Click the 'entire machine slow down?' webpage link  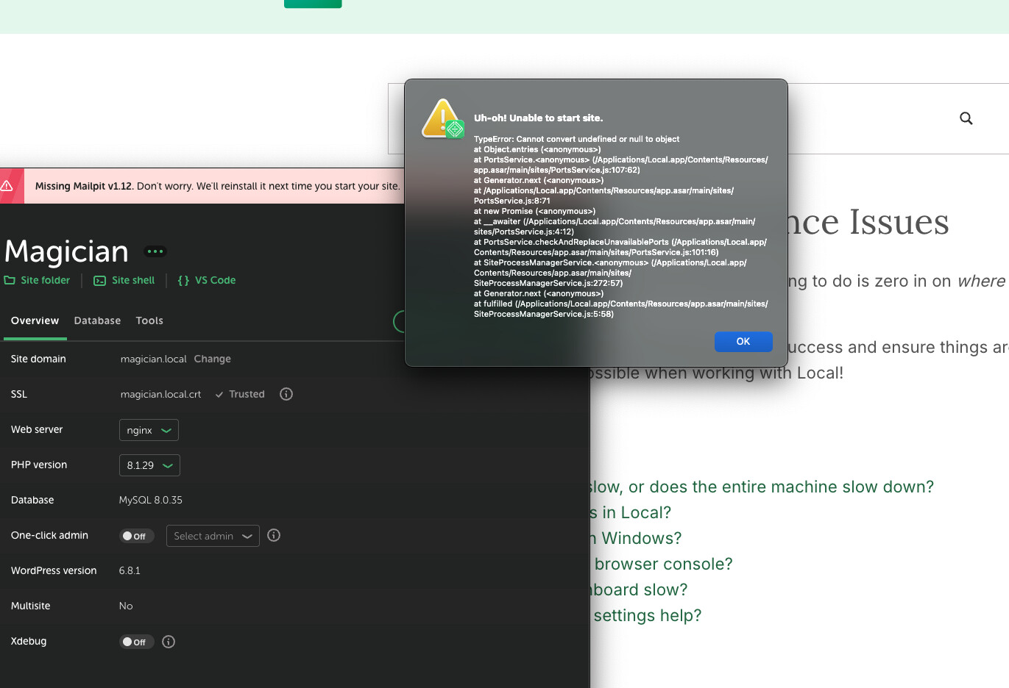click(x=762, y=487)
